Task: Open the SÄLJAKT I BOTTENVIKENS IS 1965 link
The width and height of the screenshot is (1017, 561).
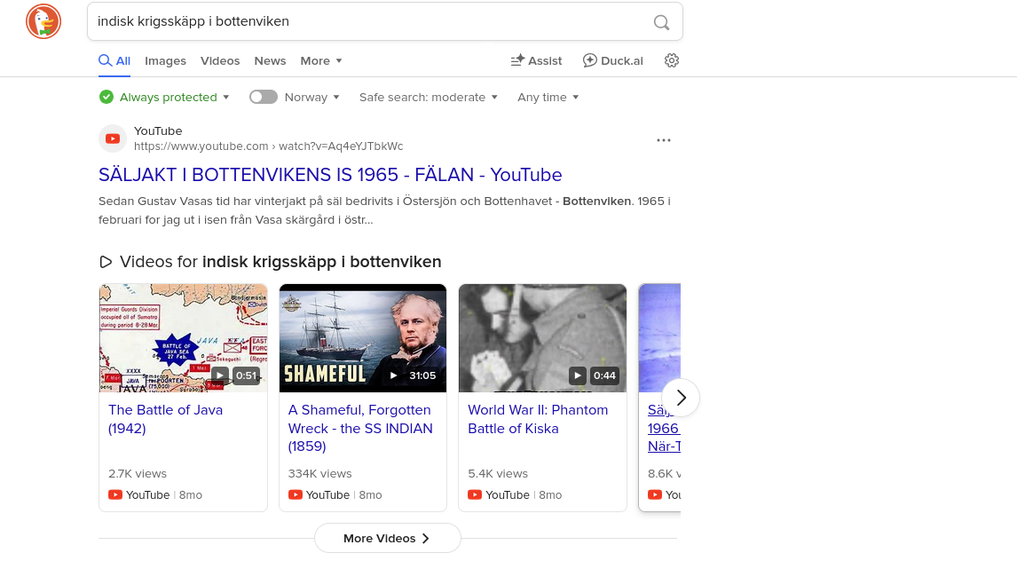Action: 330,175
